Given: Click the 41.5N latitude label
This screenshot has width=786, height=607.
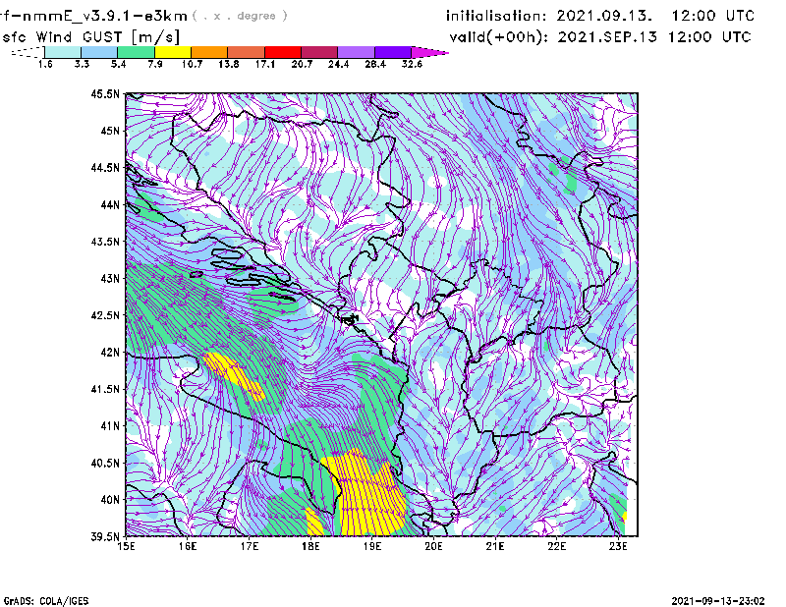Looking at the screenshot, I should (x=105, y=389).
